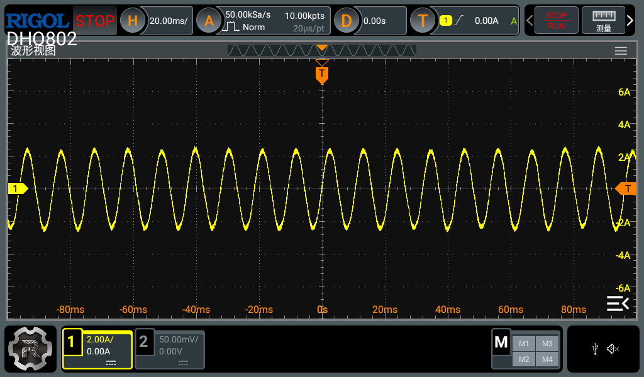Expand the side results panel arrow

click(618, 303)
